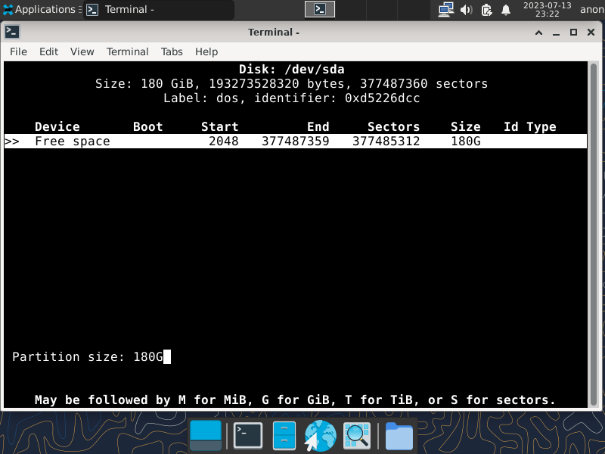Screen dimensions: 605x454
Task: Open the home folder dock icon
Action: tap(399, 436)
